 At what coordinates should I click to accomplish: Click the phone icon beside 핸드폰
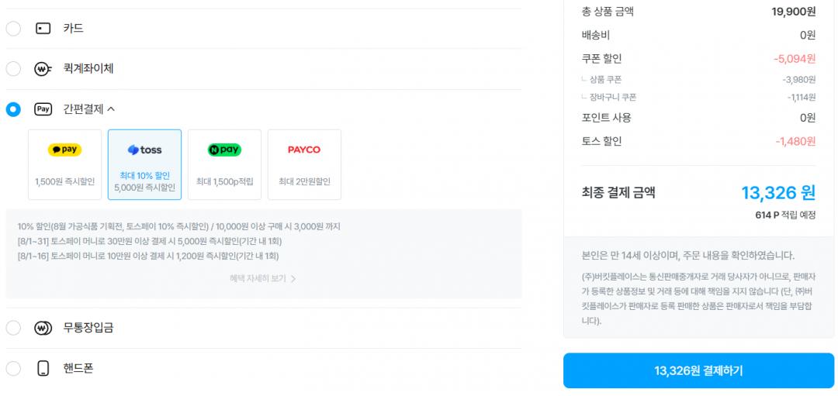43,368
